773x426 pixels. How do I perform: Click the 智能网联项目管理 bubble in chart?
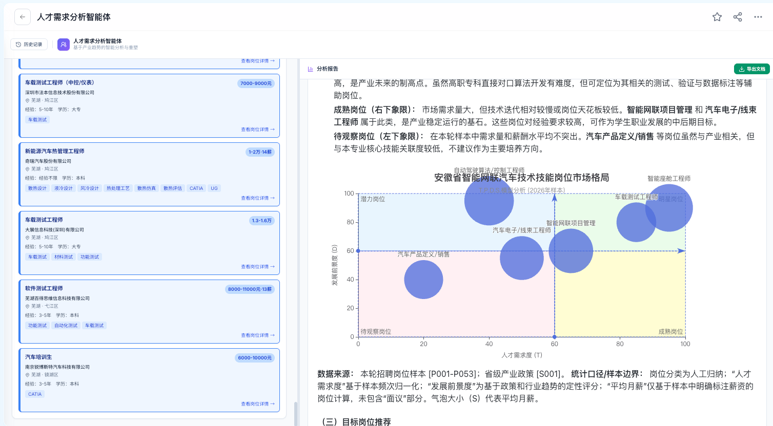571,251
